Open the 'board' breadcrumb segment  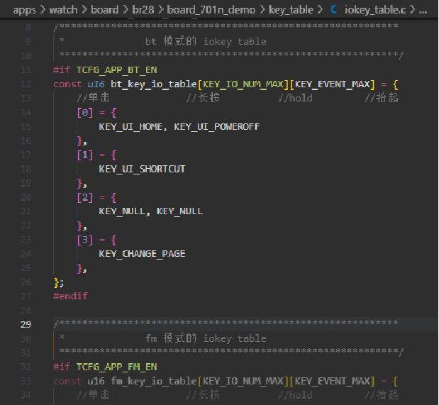pyautogui.click(x=105, y=10)
